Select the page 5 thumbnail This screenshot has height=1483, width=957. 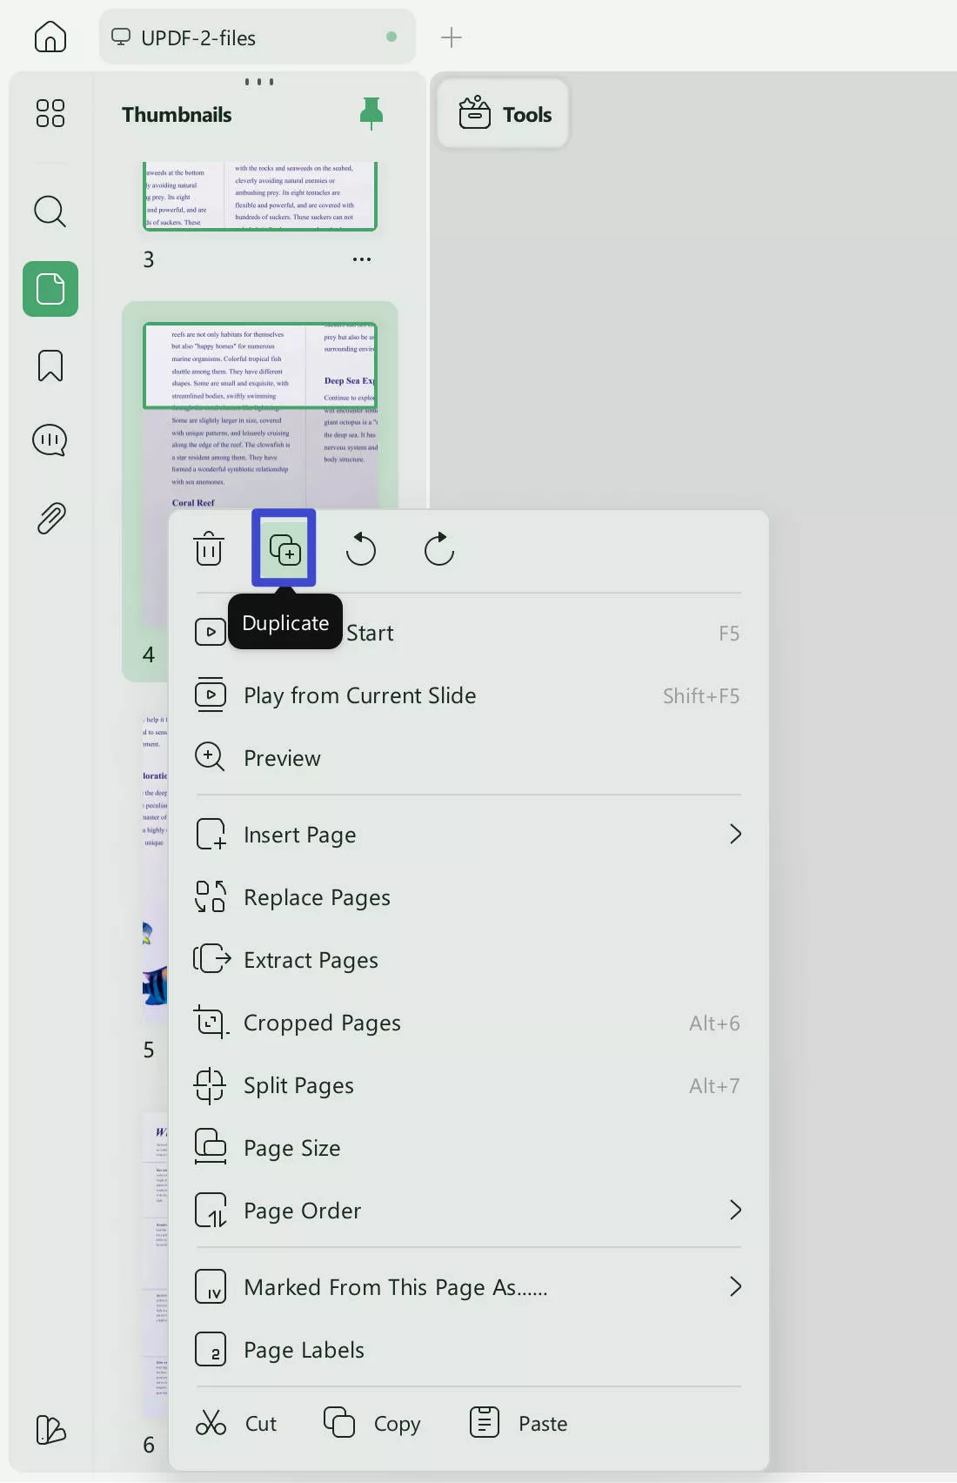[x=155, y=870]
